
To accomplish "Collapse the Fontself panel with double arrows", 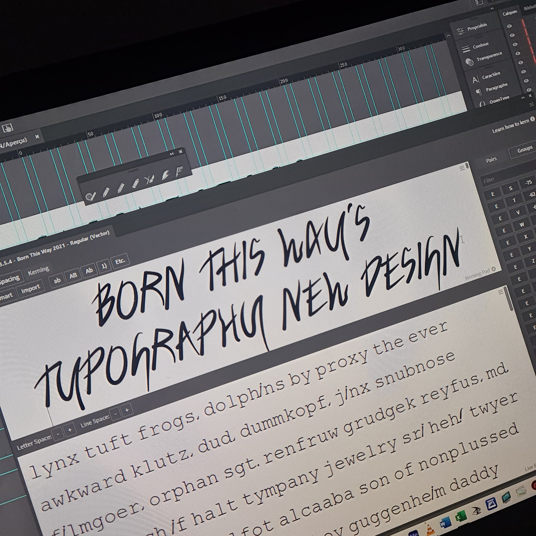I will pyautogui.click(x=523, y=98).
